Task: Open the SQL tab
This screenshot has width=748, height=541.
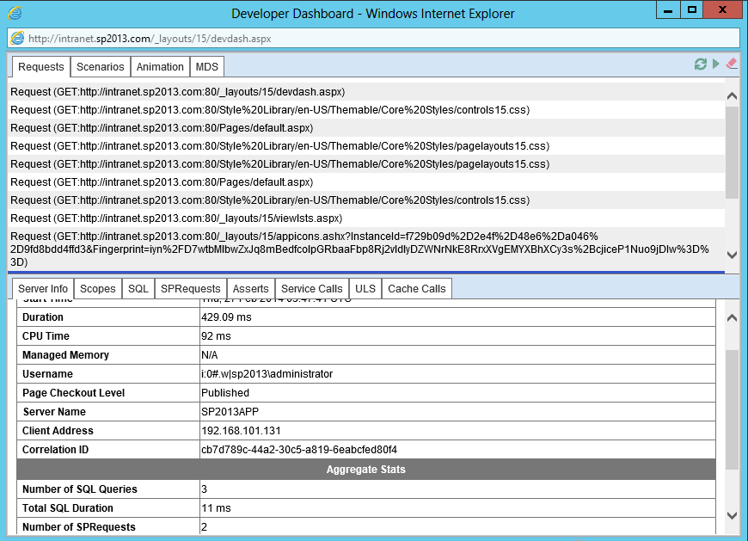Action: pos(138,289)
